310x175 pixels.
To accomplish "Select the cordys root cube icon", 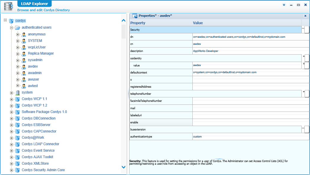I will click(x=11, y=21).
